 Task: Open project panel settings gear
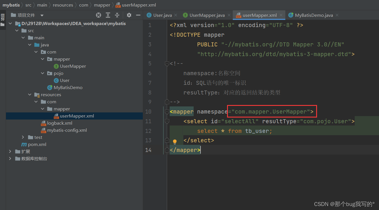(x=129, y=15)
